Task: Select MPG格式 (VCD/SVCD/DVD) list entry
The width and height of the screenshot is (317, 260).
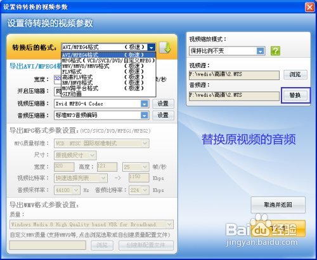Action: click(x=108, y=60)
